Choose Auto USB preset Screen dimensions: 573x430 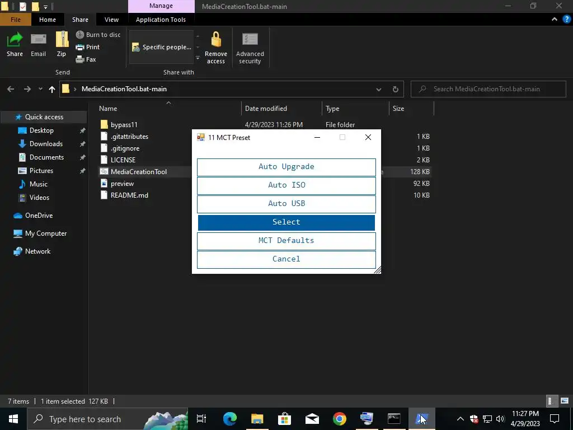[x=286, y=204]
